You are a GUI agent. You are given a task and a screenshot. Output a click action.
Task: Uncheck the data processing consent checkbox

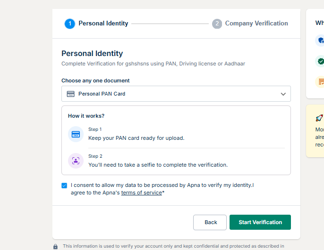(x=64, y=185)
